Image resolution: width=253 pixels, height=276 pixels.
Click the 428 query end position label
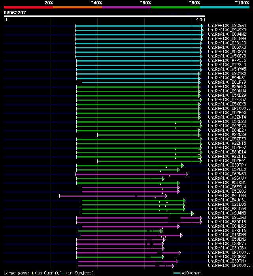200,19
